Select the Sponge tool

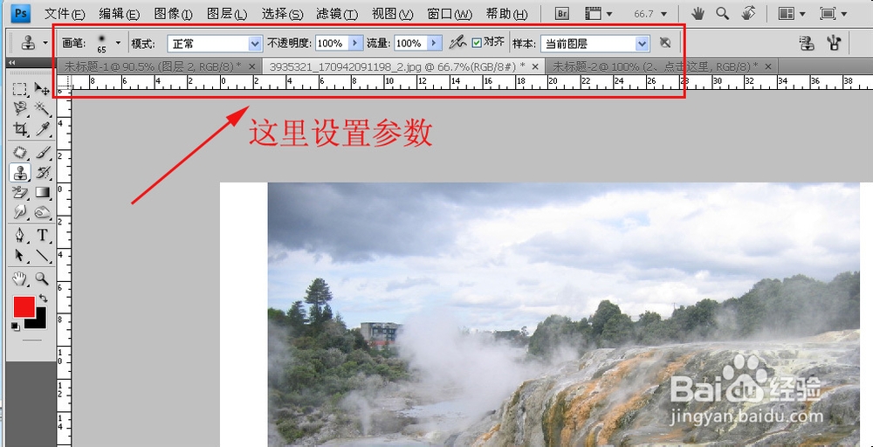[x=42, y=212]
